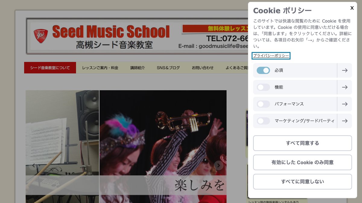The height and width of the screenshot is (203, 362).
Task: Click the すべてに同意しない button
Action: click(x=303, y=182)
